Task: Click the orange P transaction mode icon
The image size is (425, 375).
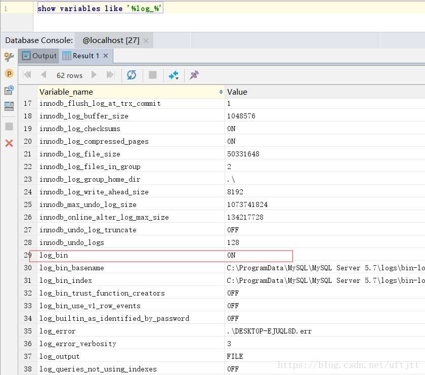Action: (x=9, y=73)
